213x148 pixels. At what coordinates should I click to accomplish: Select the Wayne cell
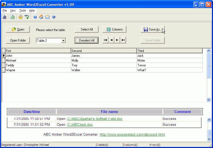(x=38, y=70)
